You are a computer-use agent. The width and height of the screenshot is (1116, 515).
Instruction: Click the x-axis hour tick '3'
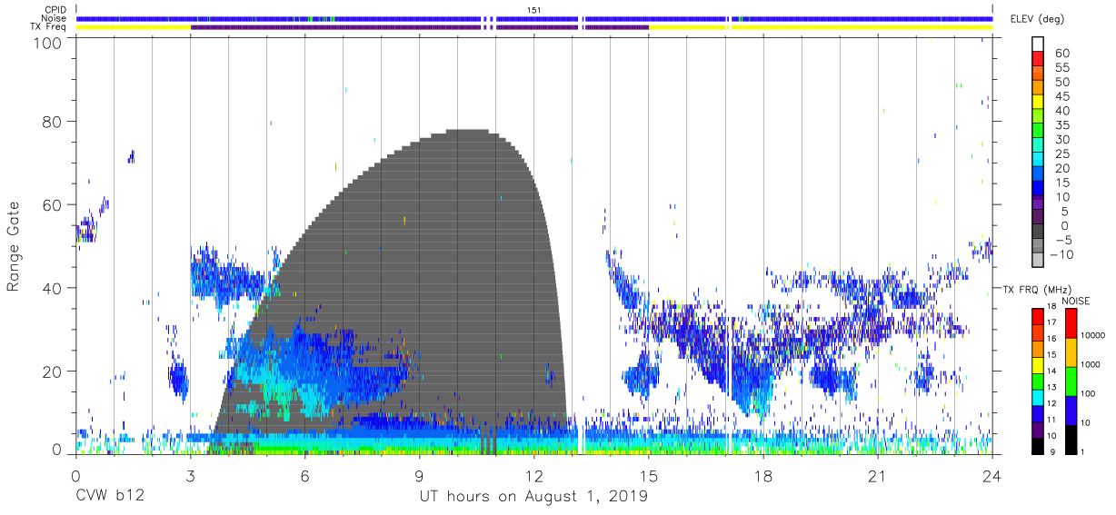click(x=190, y=476)
